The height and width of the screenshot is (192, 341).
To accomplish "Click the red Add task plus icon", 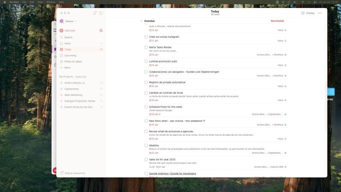I will [61, 30].
